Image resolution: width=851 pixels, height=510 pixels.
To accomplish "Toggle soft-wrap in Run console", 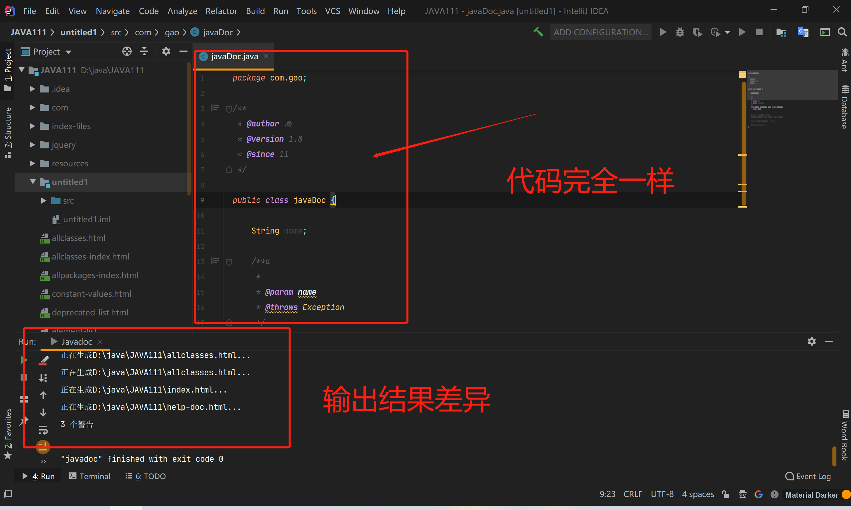I will pos(43,429).
